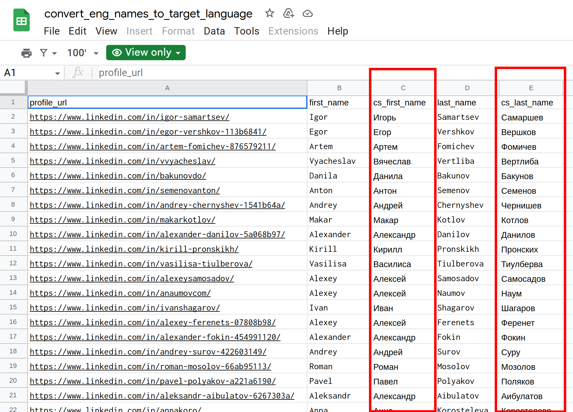Click the Google Sheets home icon
573x412 pixels.
point(21,20)
